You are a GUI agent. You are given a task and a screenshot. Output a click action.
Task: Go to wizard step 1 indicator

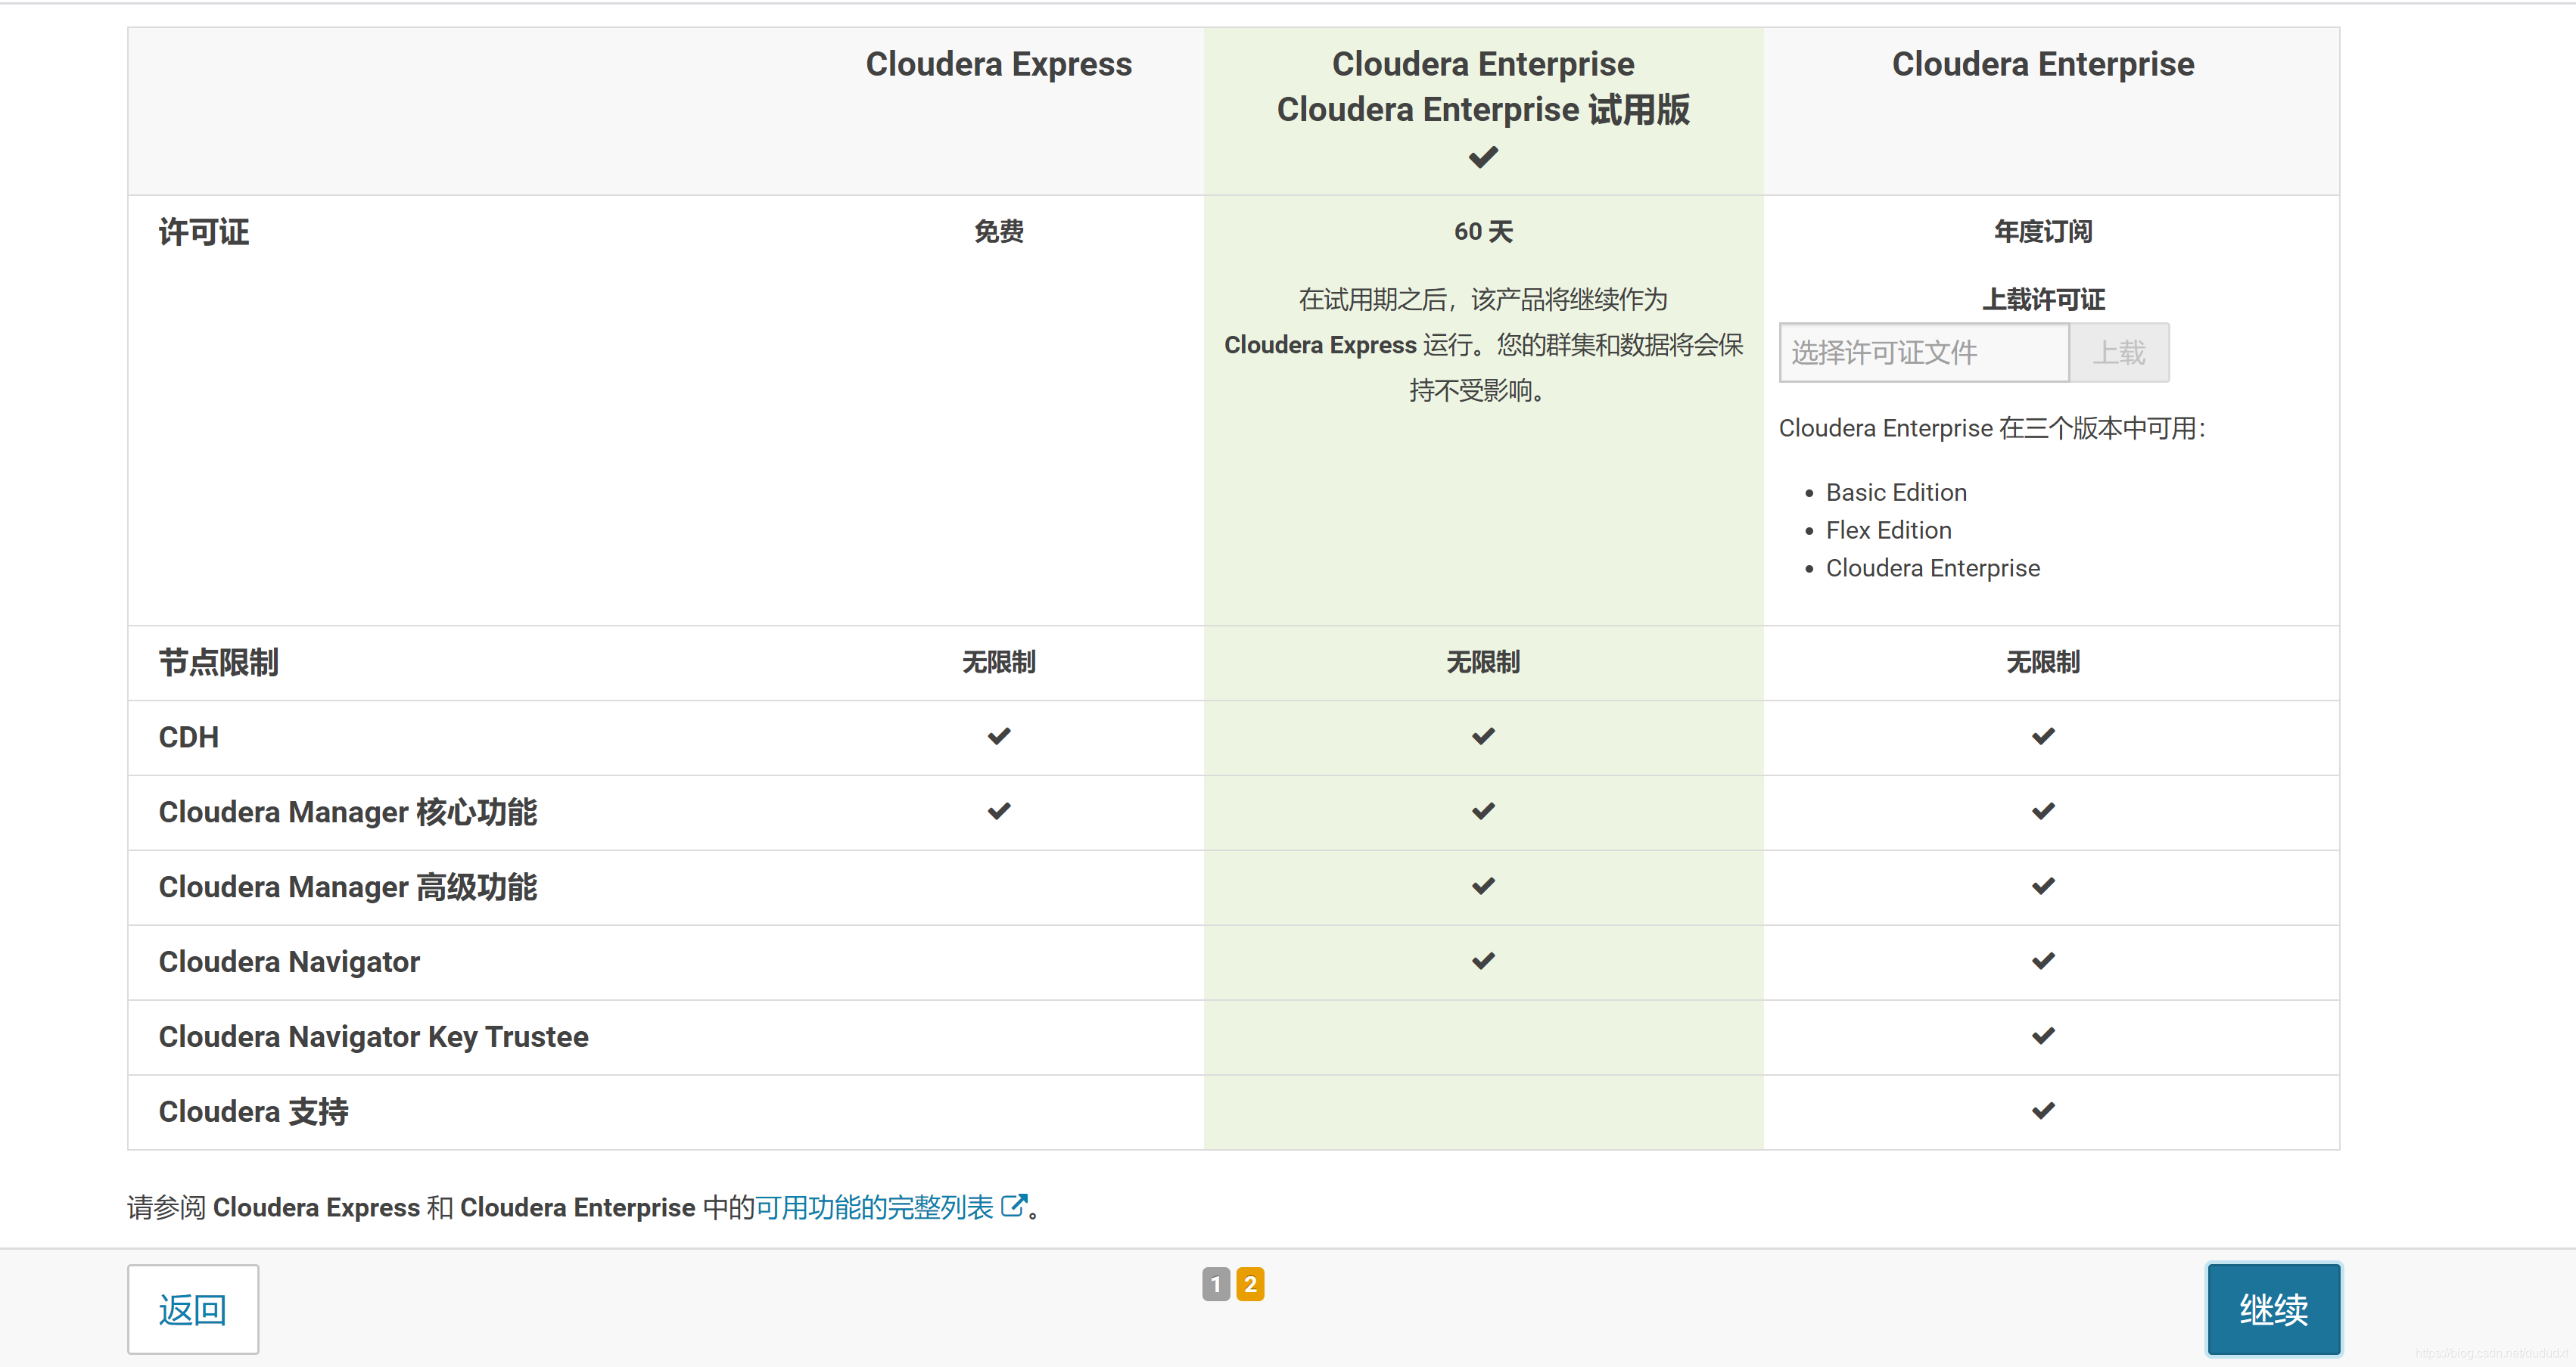[1215, 1284]
